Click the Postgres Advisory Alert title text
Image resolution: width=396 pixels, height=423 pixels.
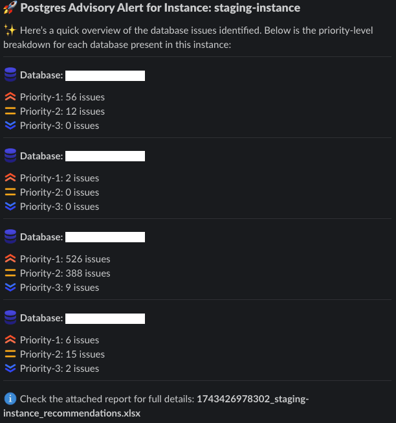pos(160,8)
